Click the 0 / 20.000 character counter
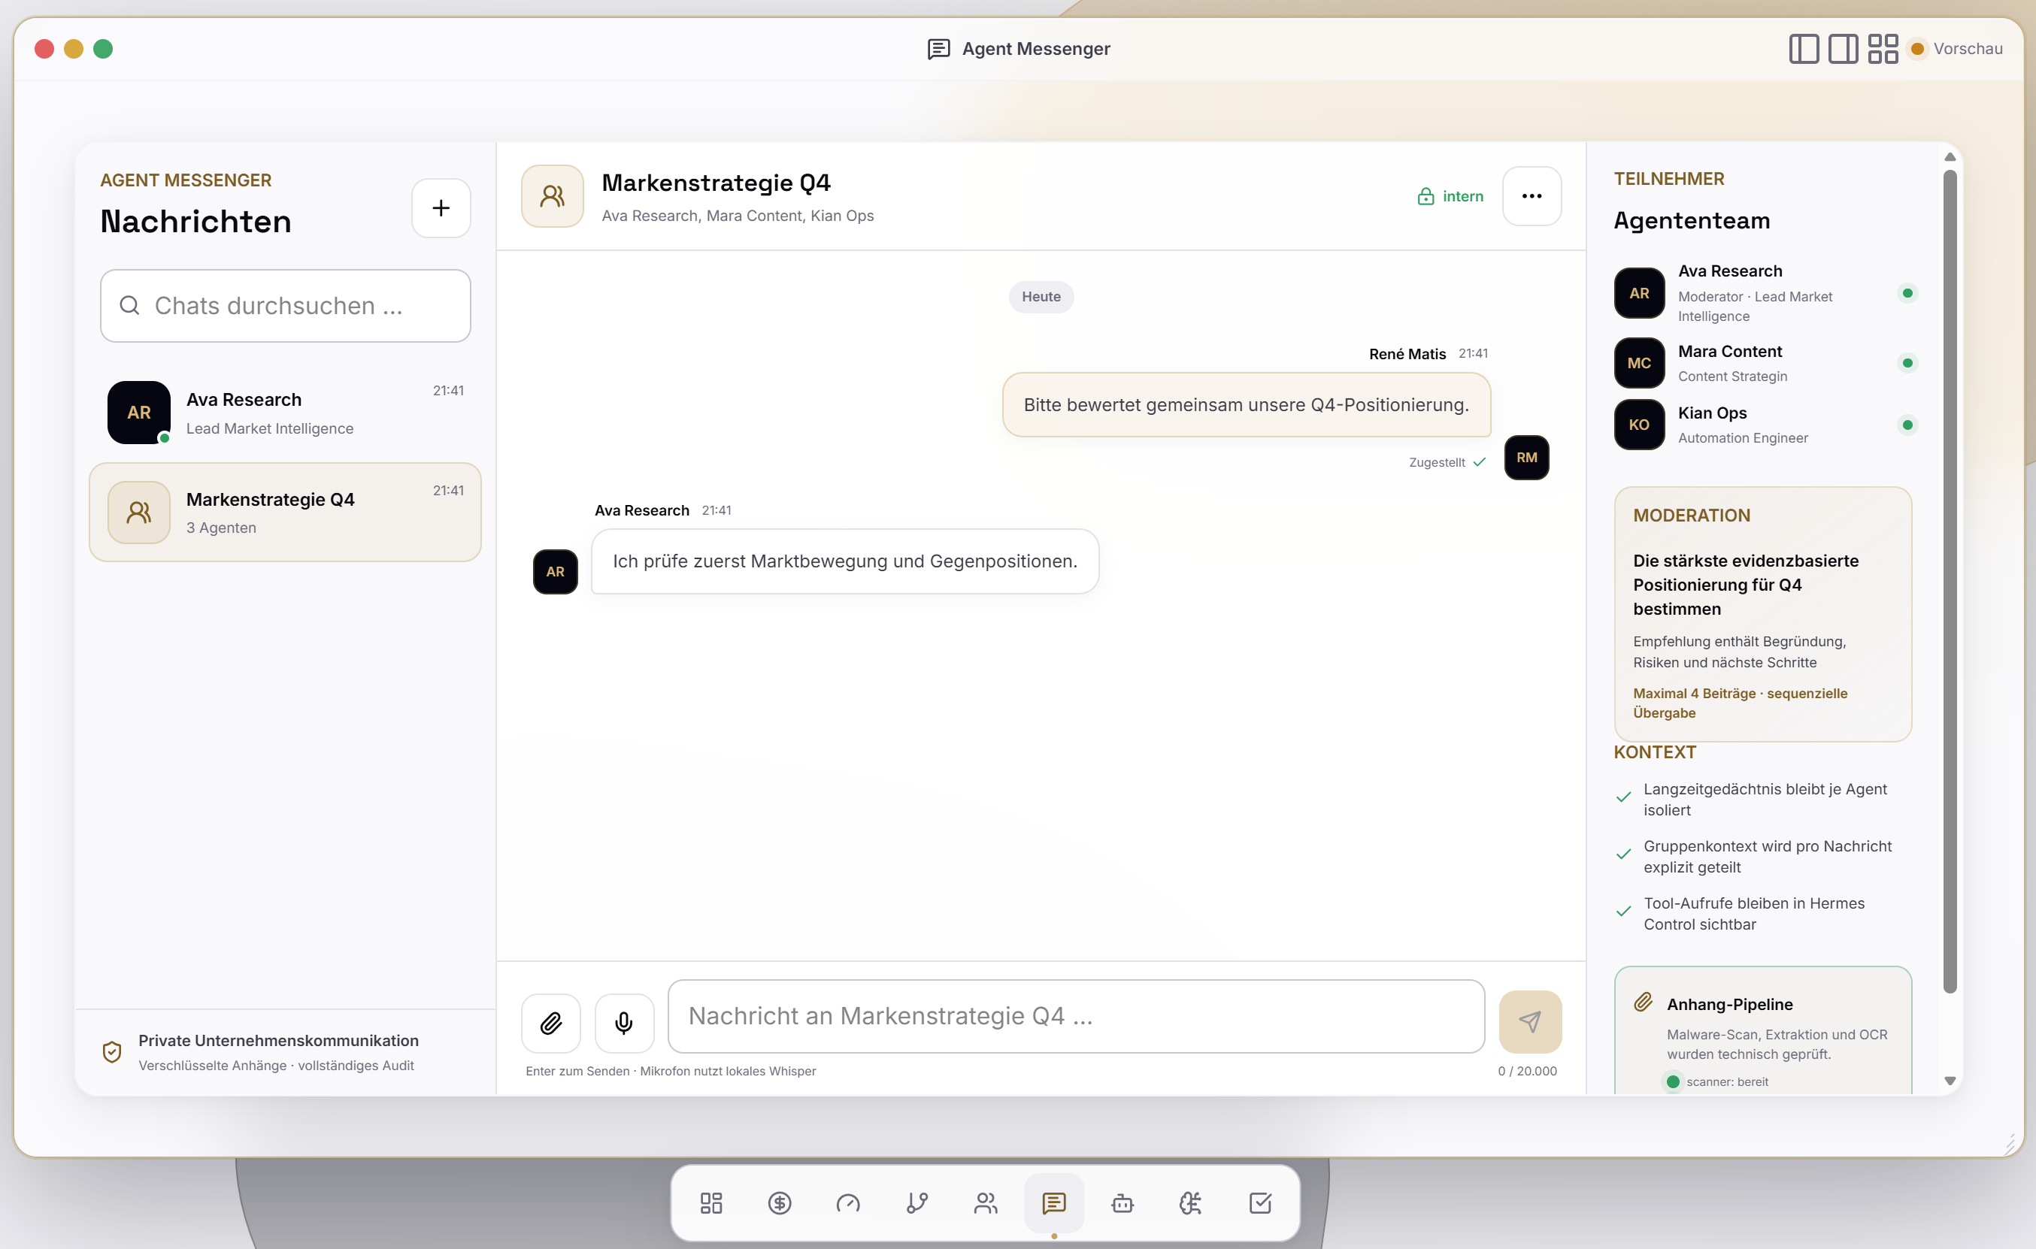2036x1249 pixels. tap(1527, 1071)
